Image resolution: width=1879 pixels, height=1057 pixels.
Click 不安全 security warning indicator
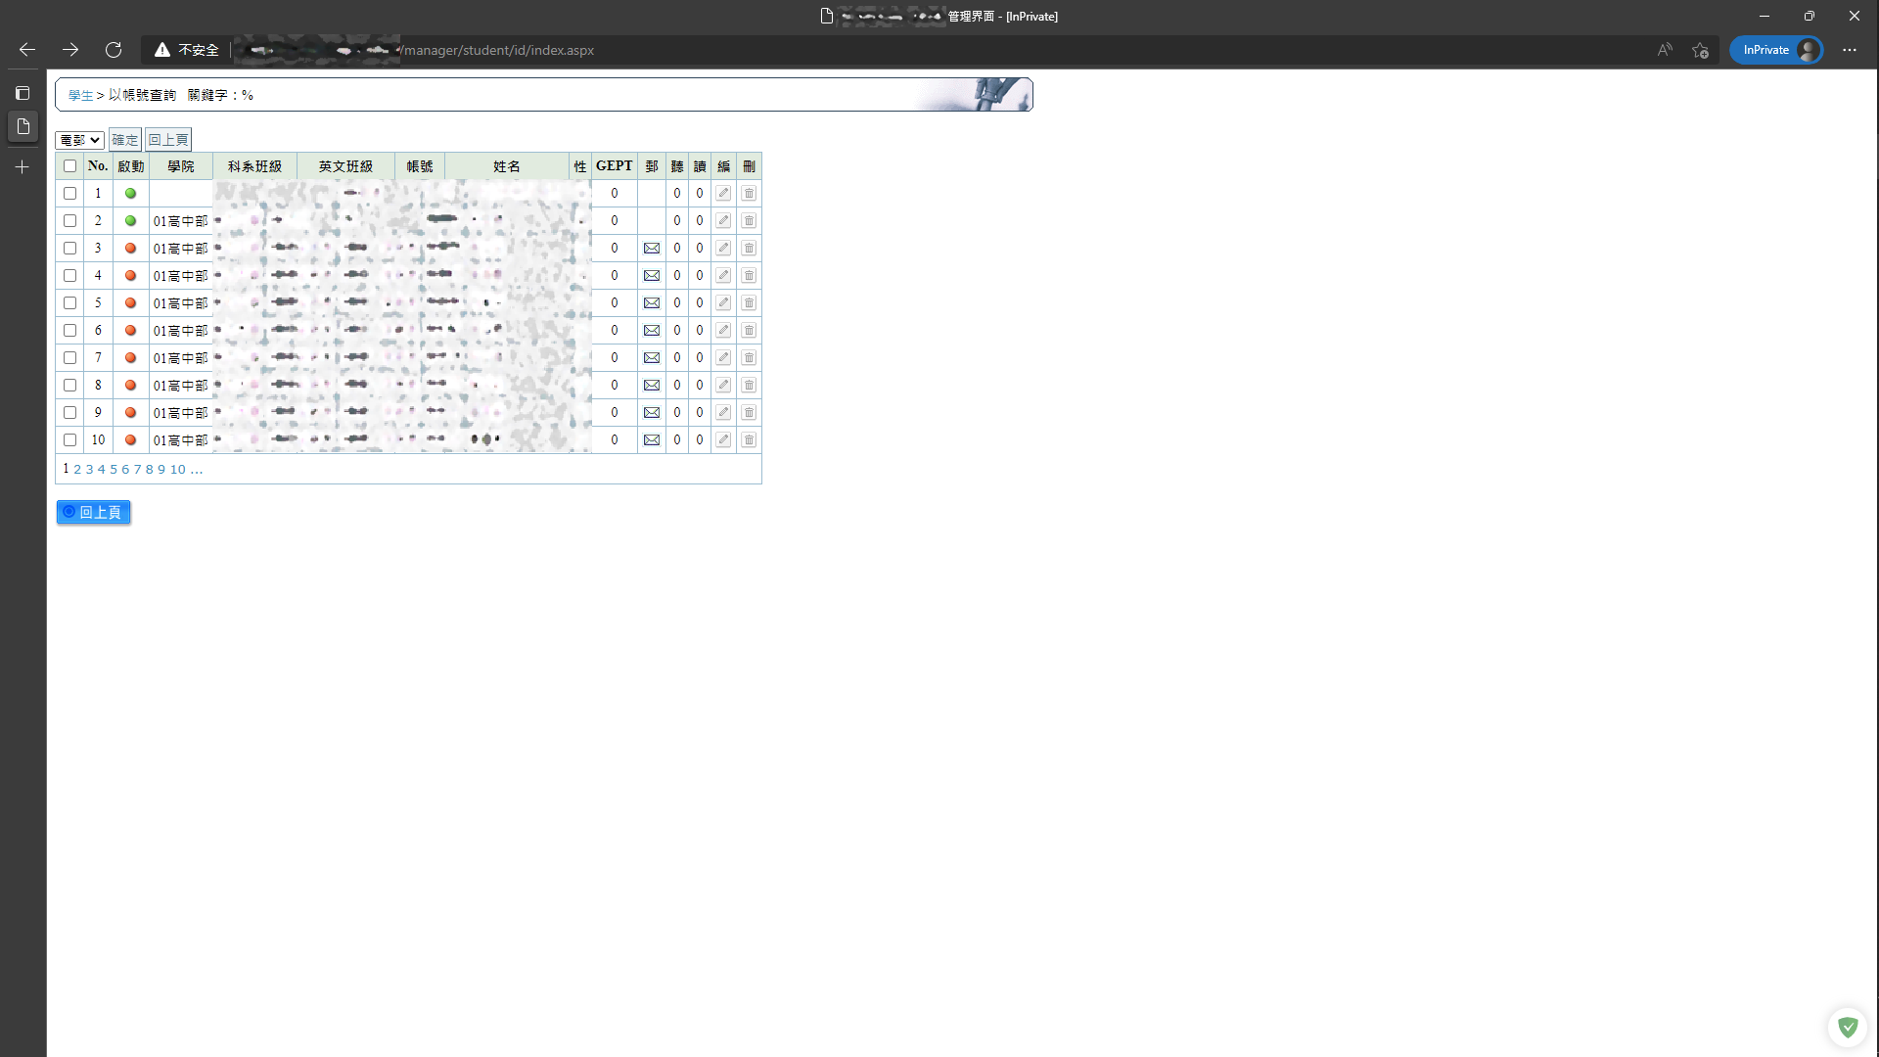[187, 50]
